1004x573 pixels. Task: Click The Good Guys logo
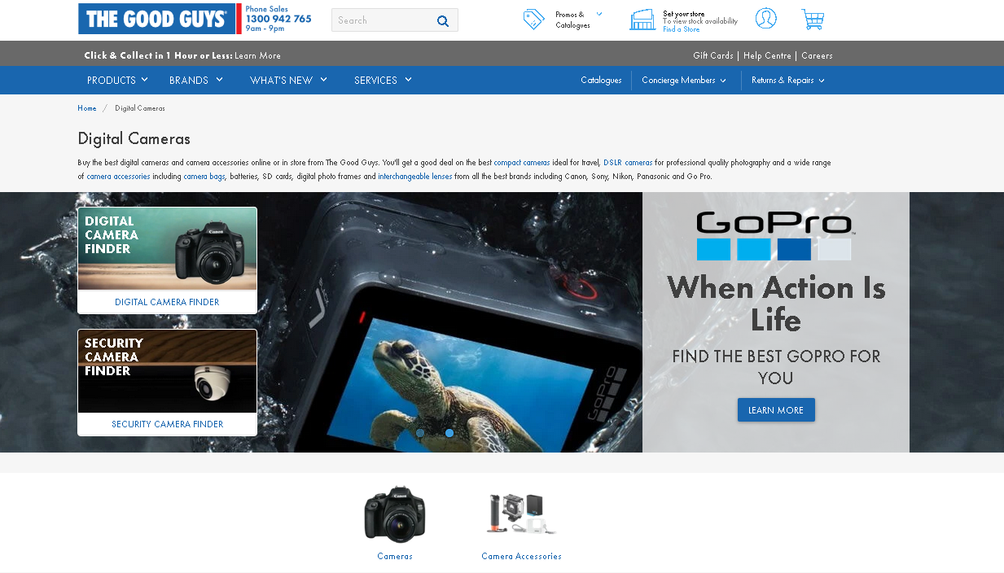pos(156,19)
